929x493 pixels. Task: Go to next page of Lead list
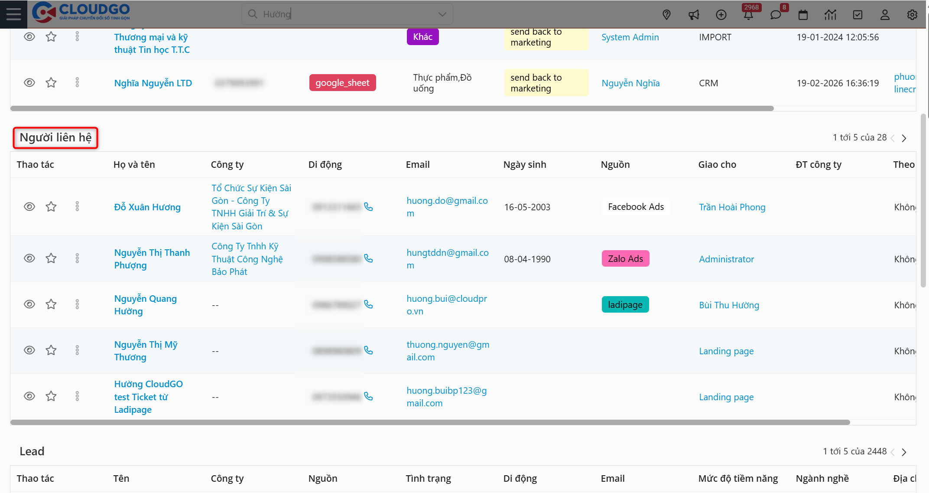coord(904,452)
